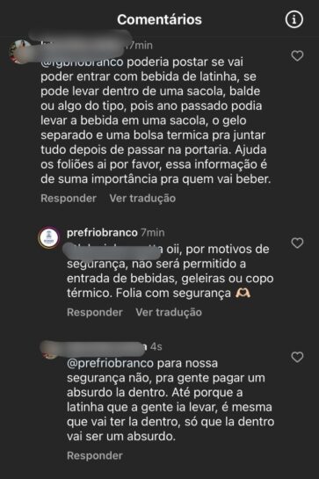This screenshot has width=319, height=479.
Task: Like the latest comment posted 4s ago
Action: (297, 357)
